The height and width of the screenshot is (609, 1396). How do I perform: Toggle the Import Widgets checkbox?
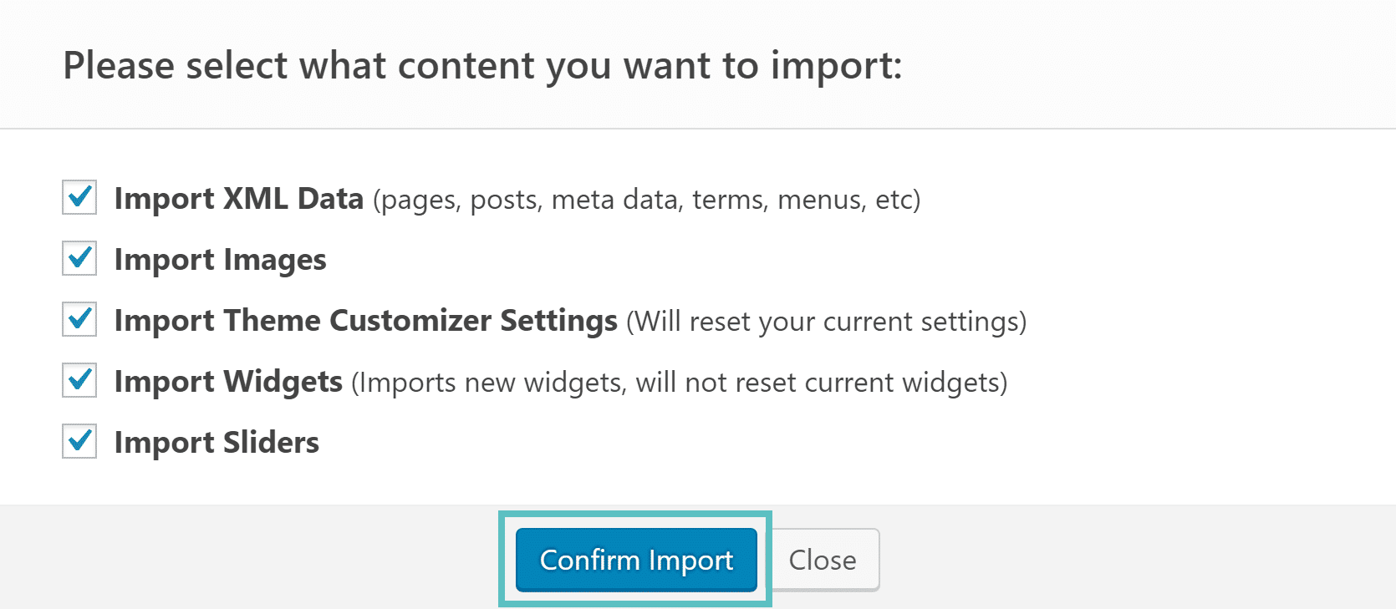[78, 380]
